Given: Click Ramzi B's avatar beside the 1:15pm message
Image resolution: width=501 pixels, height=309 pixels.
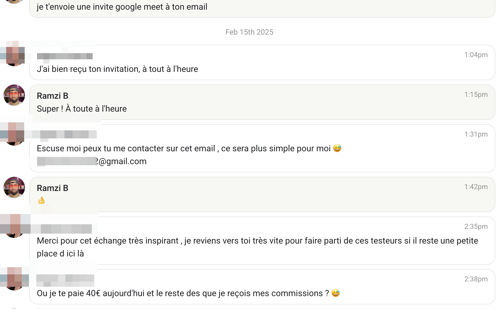Looking at the screenshot, I should (14, 95).
